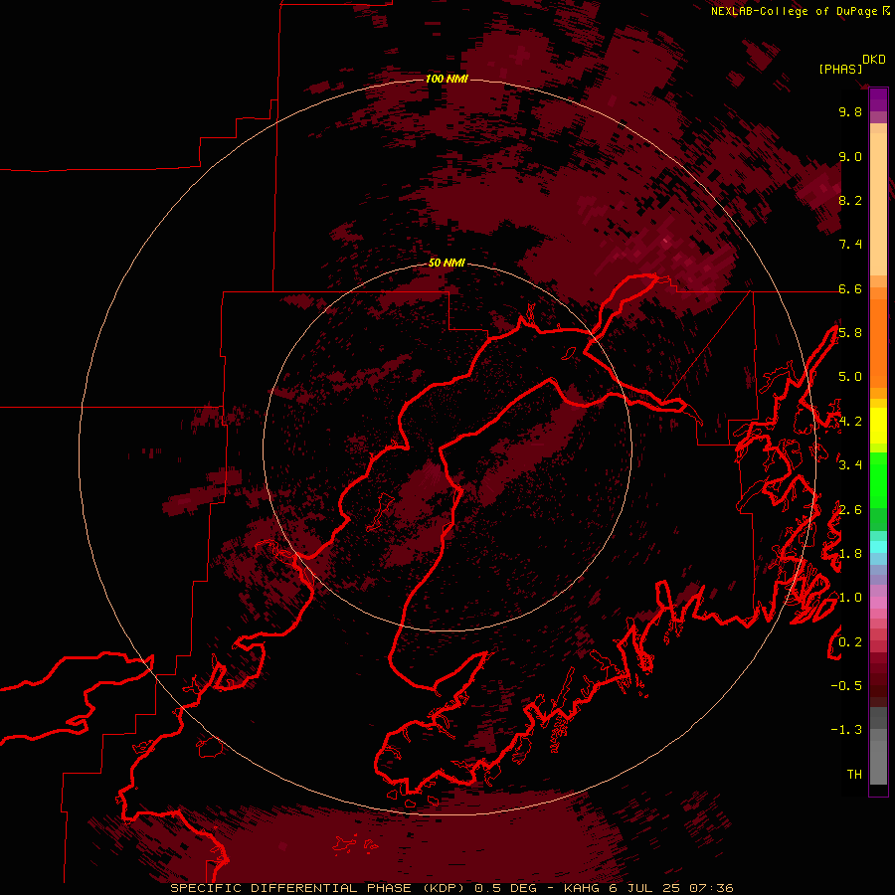The image size is (895, 895).
Task: Click the 3.4 scale value
Action: (x=850, y=465)
